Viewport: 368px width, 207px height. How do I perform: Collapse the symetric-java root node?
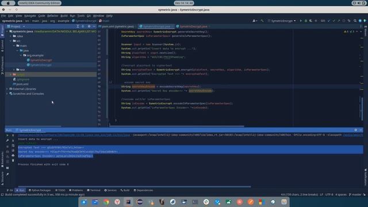pyautogui.click(x=7, y=31)
